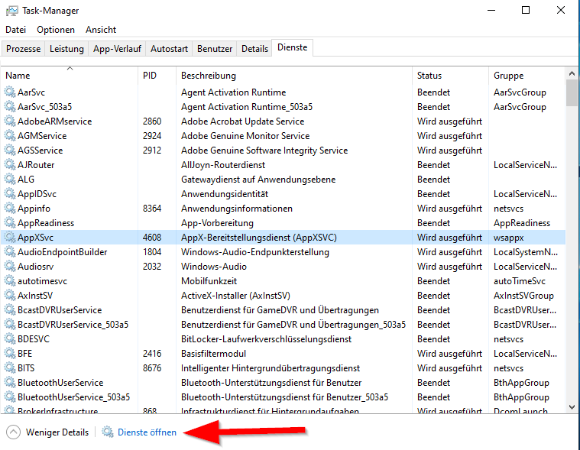The image size is (580, 450).
Task: Click the gear icon beside AdobeARMservice
Action: (x=10, y=121)
